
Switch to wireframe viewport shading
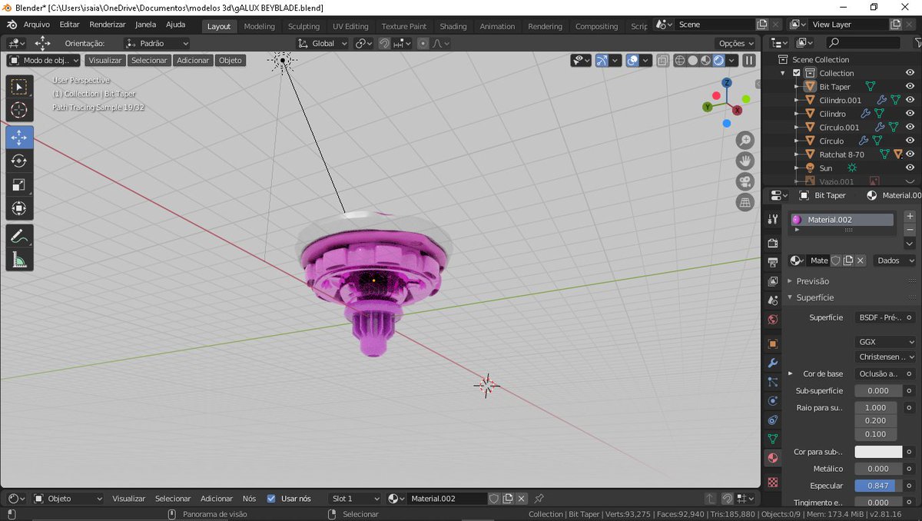point(680,60)
